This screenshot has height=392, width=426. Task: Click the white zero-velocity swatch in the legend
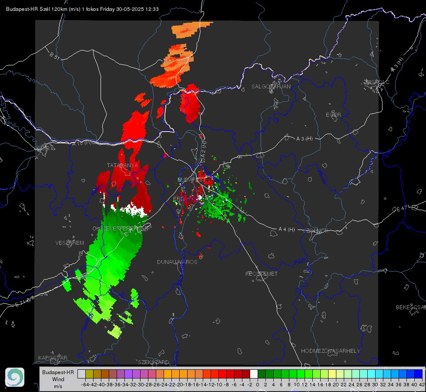pos(254,374)
